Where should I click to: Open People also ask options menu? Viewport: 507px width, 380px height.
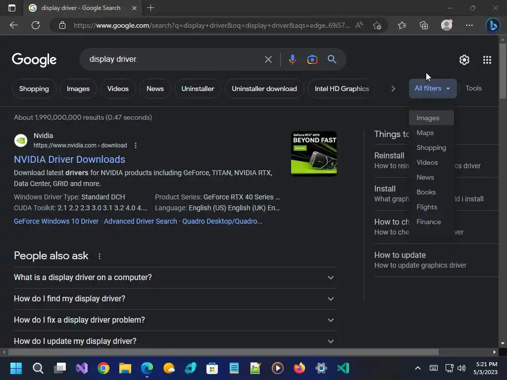point(99,256)
